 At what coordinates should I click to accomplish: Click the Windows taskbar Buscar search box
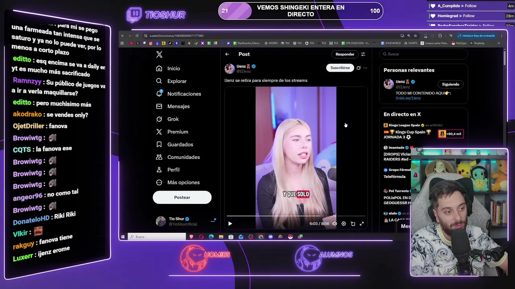click(x=157, y=237)
